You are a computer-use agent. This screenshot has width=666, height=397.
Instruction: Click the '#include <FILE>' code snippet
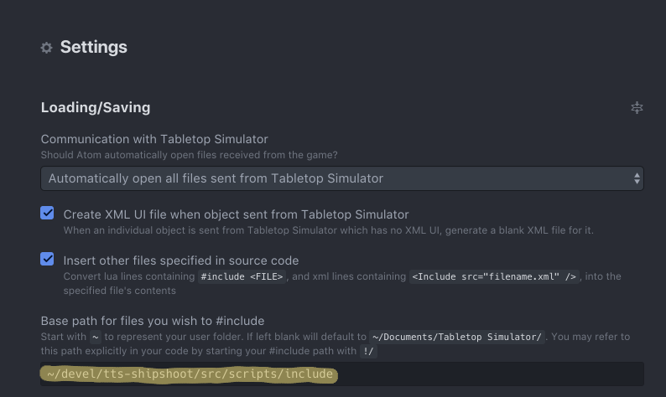click(x=242, y=276)
